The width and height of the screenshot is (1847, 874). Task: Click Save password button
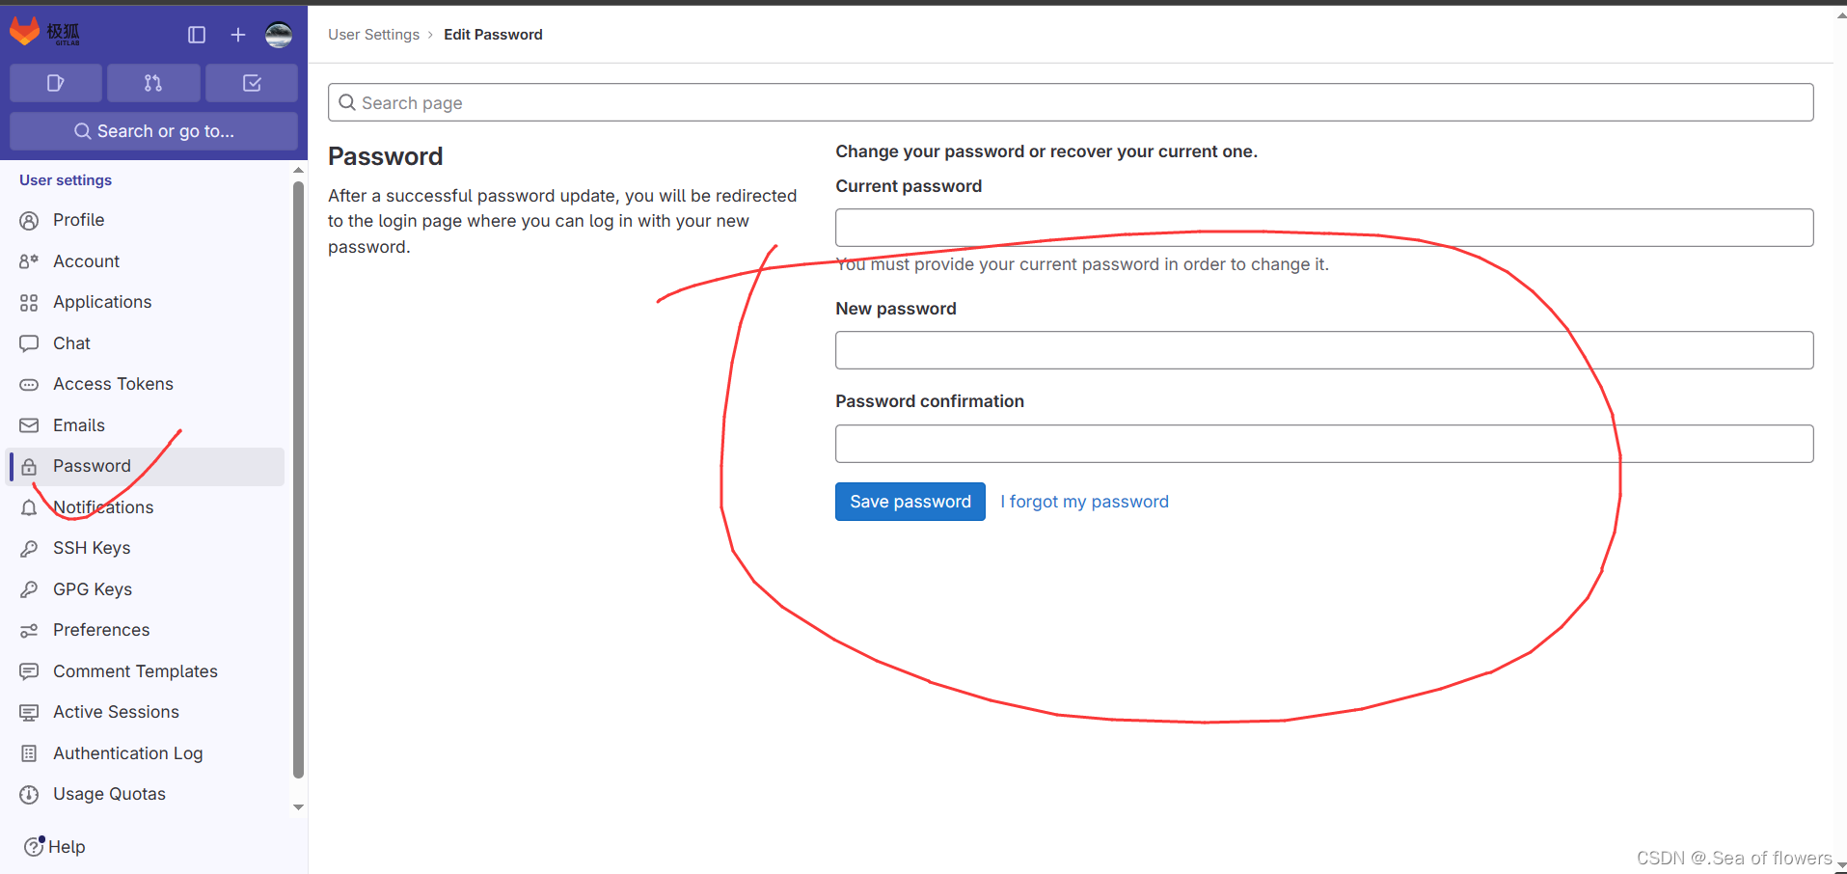910,502
